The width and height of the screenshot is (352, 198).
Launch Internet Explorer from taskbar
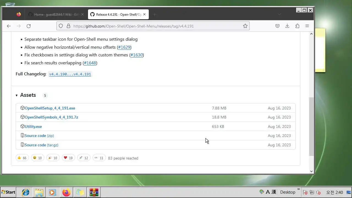(x=26, y=192)
